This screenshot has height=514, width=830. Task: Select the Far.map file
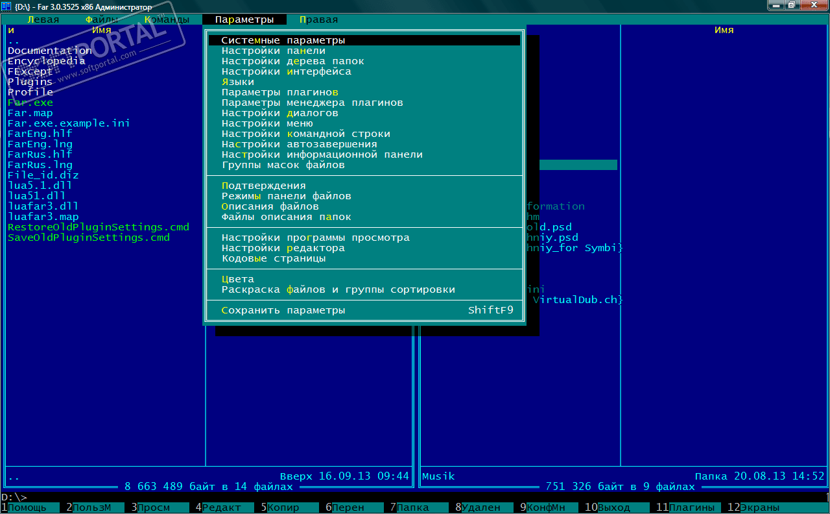click(30, 113)
